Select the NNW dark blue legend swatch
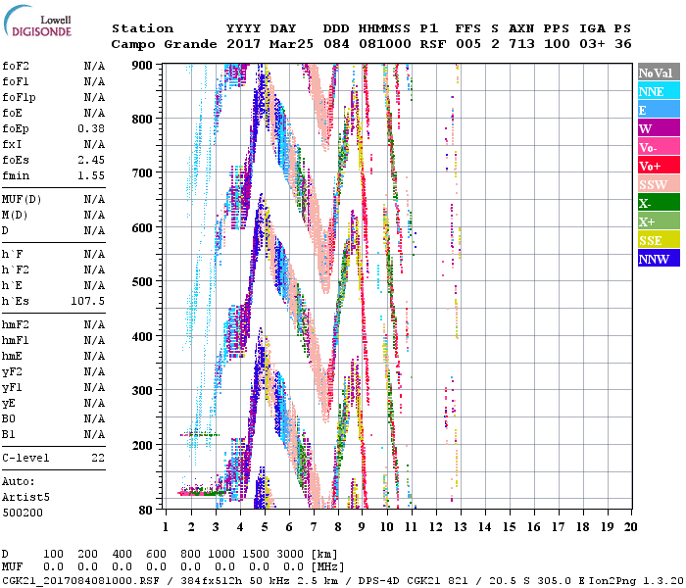686x588 pixels. pyautogui.click(x=659, y=258)
